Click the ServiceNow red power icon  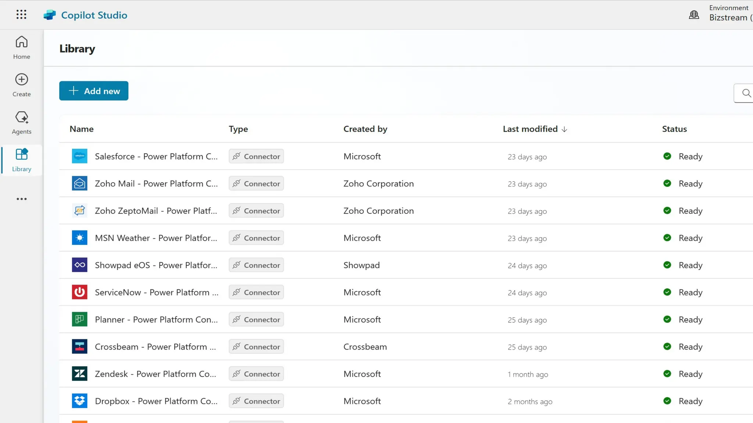pos(79,292)
